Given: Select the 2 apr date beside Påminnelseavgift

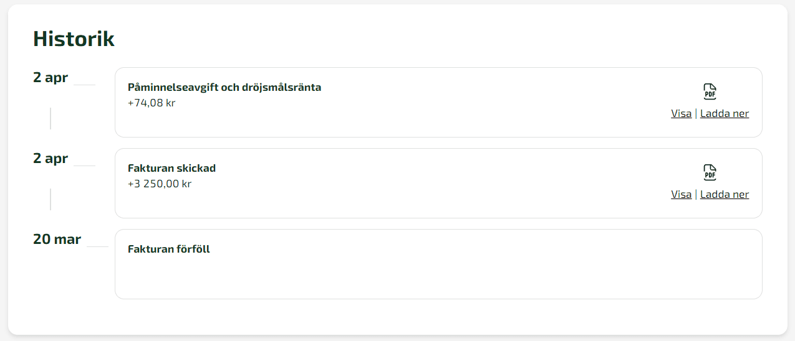Looking at the screenshot, I should pos(51,78).
